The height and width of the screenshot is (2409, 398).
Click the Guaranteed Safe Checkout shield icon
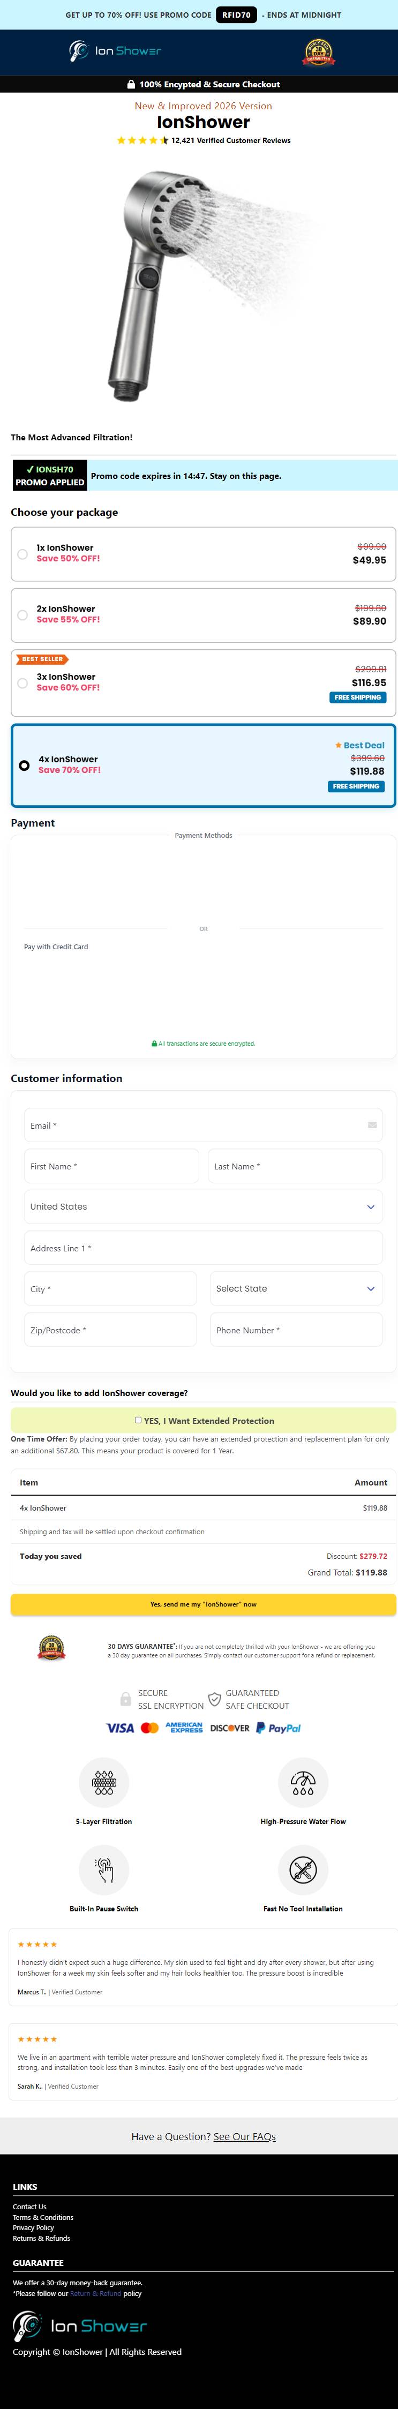pos(215,1699)
